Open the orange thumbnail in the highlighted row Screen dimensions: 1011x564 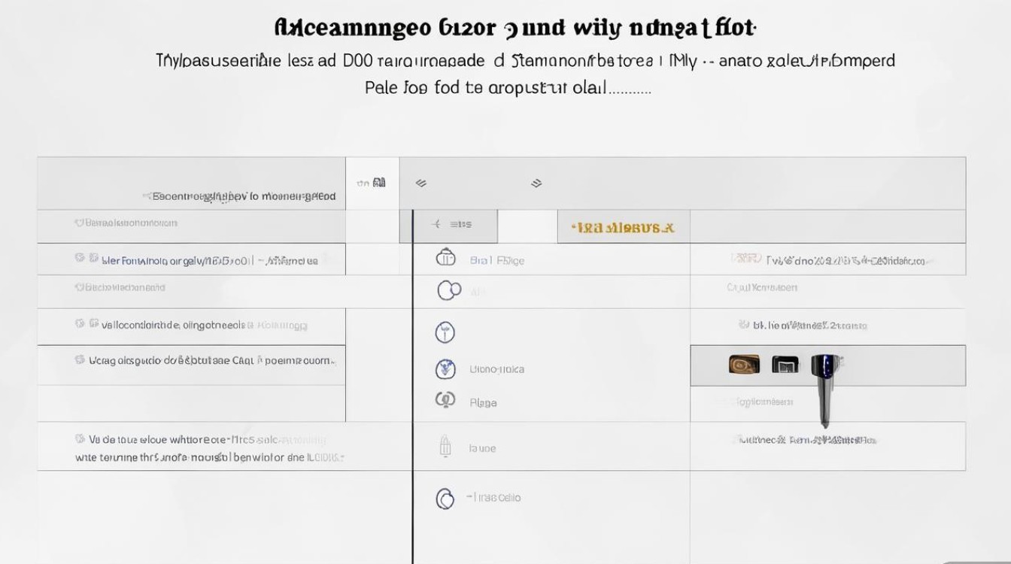coord(743,365)
